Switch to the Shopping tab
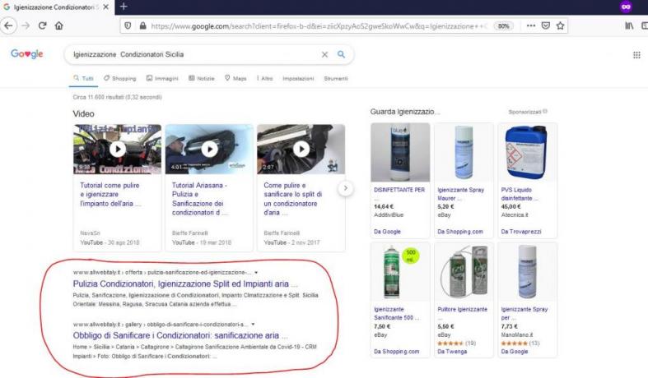The image size is (648, 378). (x=120, y=78)
